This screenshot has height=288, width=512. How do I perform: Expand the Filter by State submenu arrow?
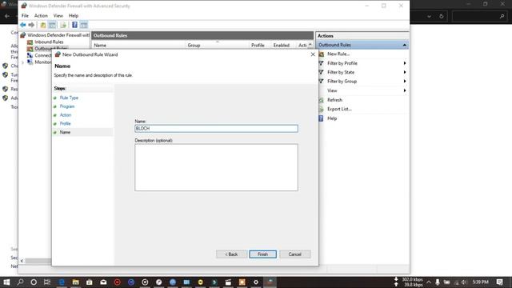[x=405, y=72]
